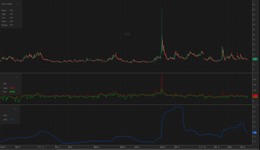
Task: Select the OCT 23 time axis label
Action: [41, 147]
